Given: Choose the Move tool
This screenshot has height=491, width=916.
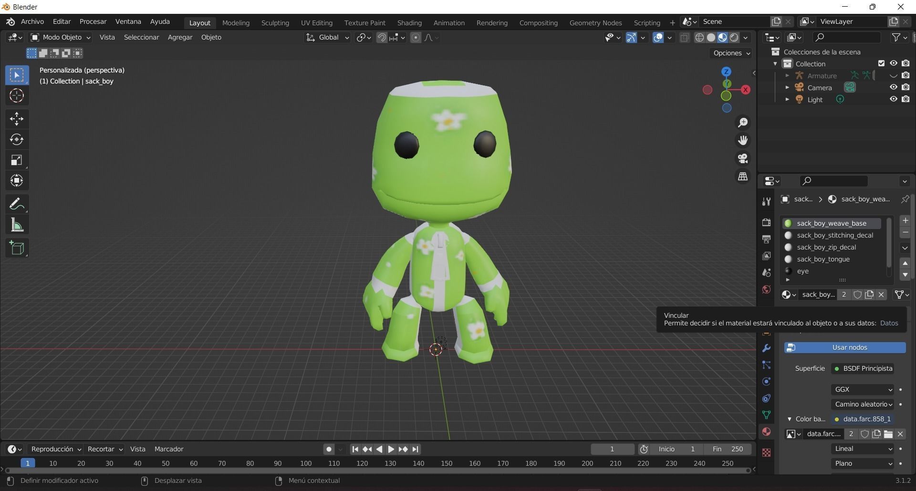Looking at the screenshot, I should [17, 118].
